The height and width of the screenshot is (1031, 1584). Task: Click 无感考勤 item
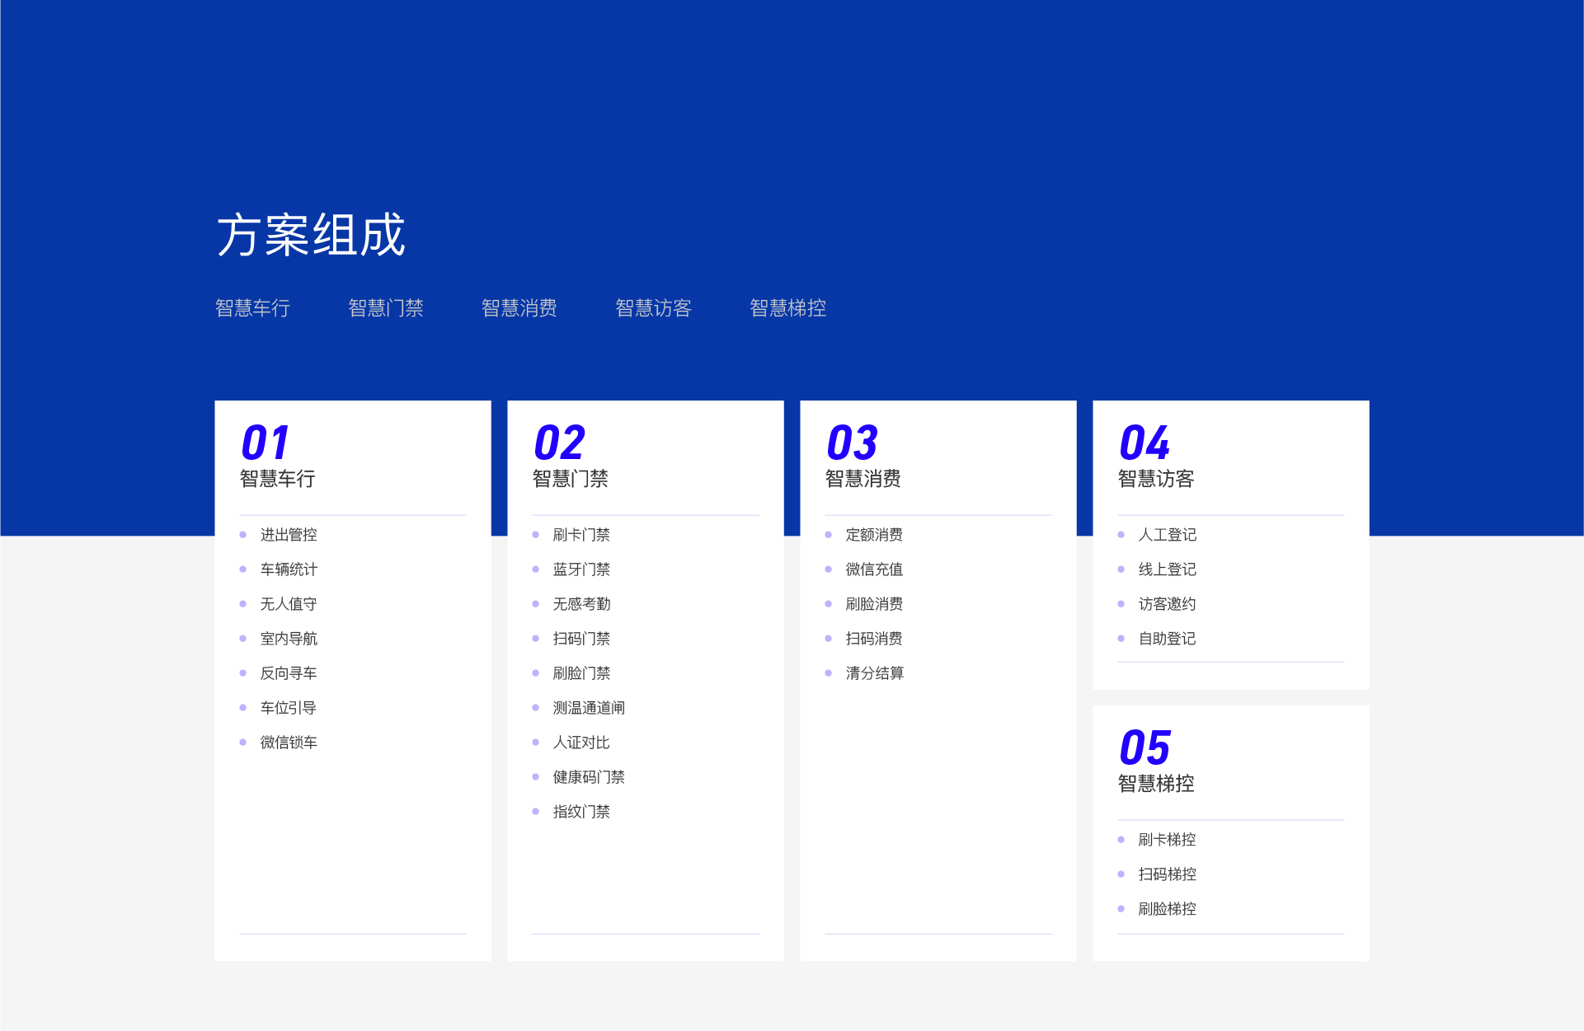click(x=581, y=604)
